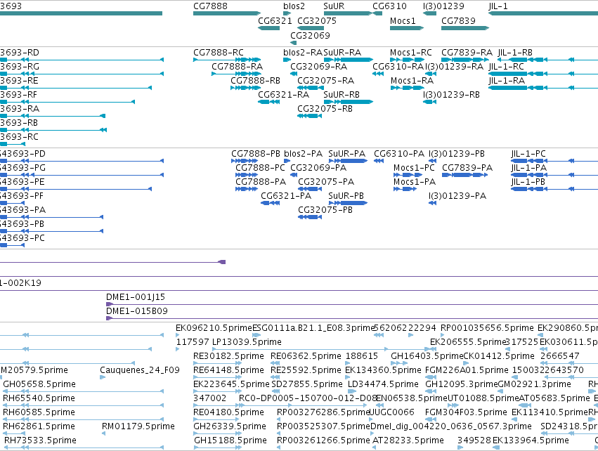Image resolution: width=598 pixels, height=451 pixels.
Task: Click the Mocs1-PA protein label
Action: tap(415, 182)
